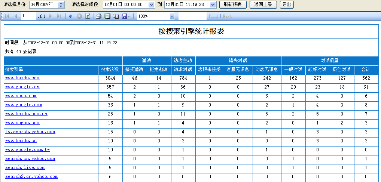Open the start time date dropdown

click(151, 5)
